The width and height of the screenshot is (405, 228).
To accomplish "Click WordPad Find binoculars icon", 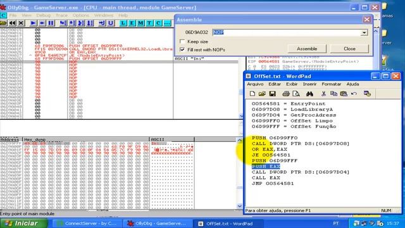I will pyautogui.click(x=309, y=94).
